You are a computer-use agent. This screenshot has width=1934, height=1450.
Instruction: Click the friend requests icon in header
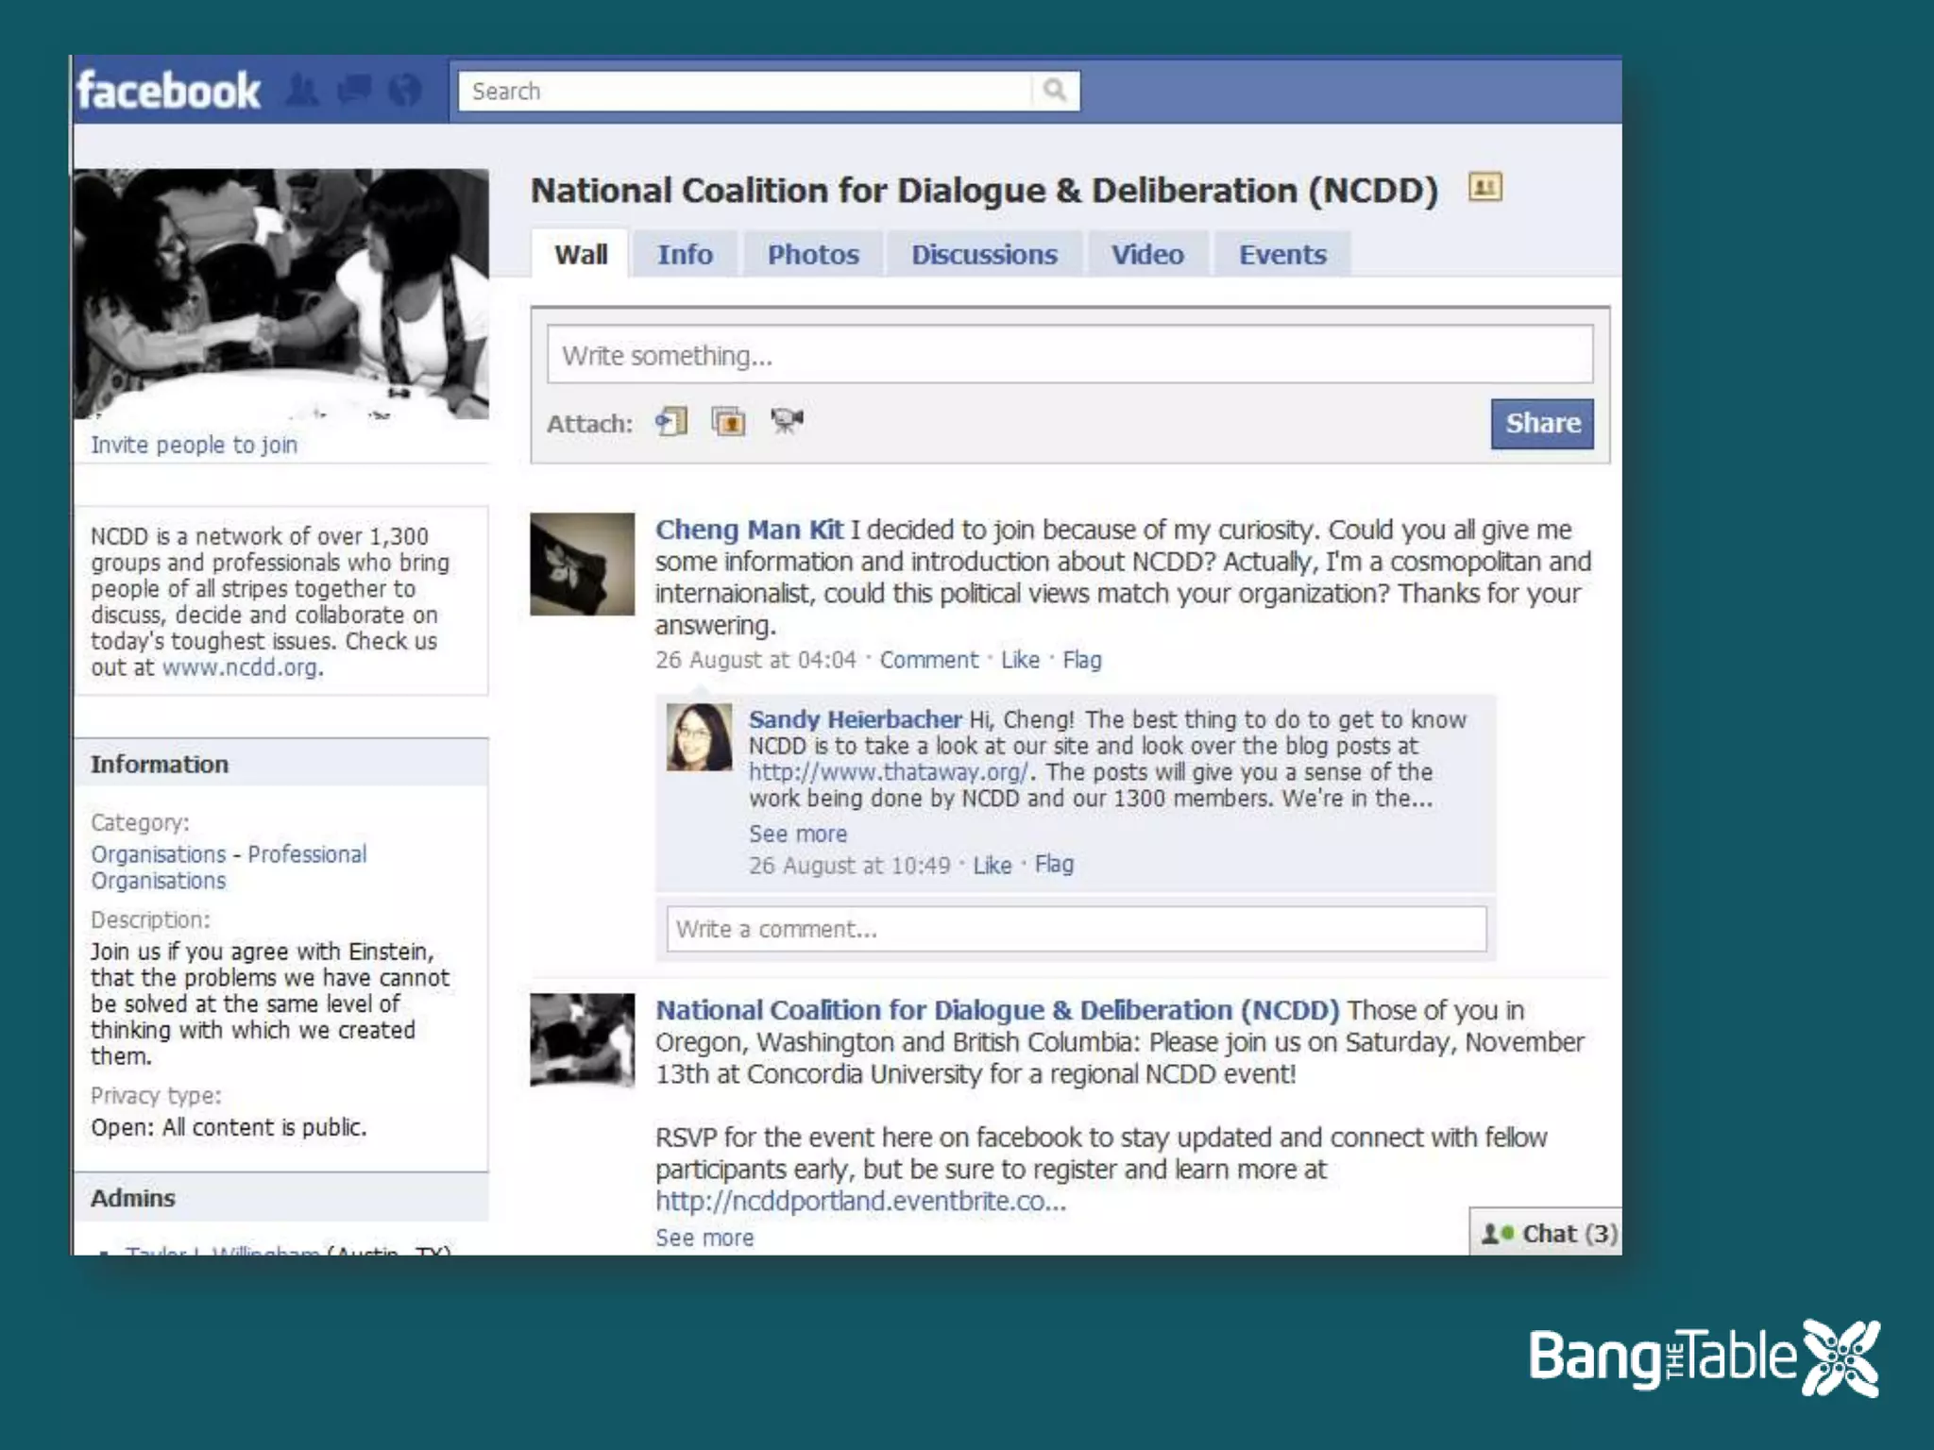tap(302, 91)
